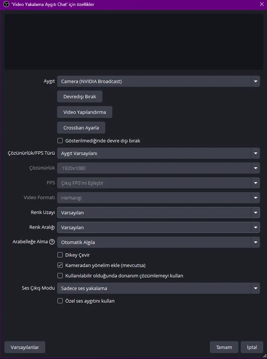Viewport: 267px width, 359px height.
Task: Click the FPS Çıkış FPS'ini Eşleştir dropdown
Action: (x=158, y=183)
